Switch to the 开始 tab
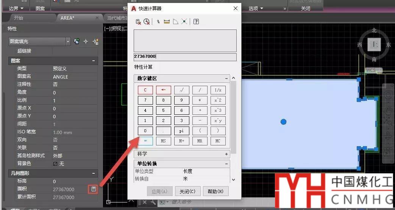Viewport: 395px width, 210px height. [x=18, y=18]
